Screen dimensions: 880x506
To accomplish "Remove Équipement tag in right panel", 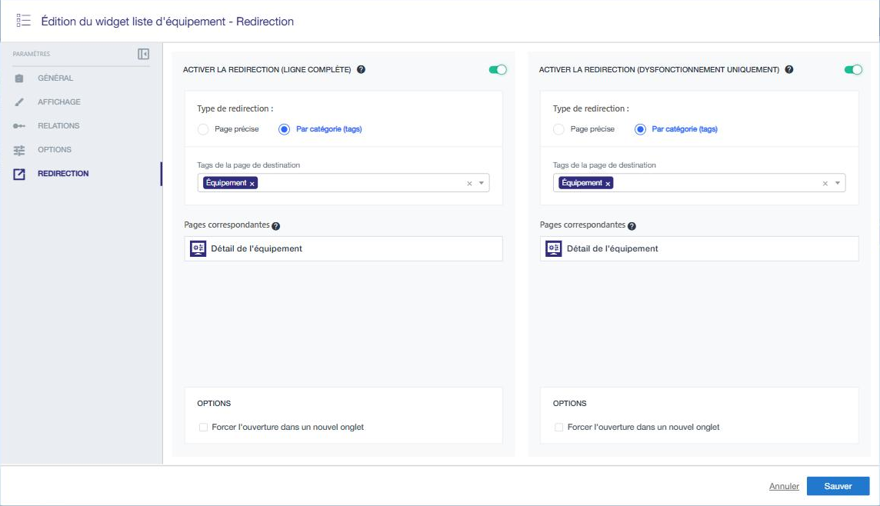I will 608,184.
